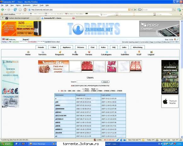Viewport: 183px width, 146px height.
Task: Select the UK flag language icon
Action: tap(3, 39)
